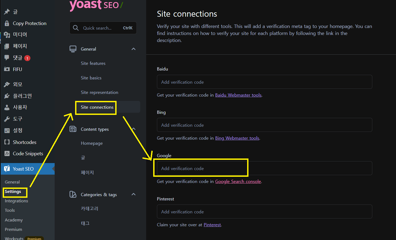Collapse the Categories & tags chevron
This screenshot has width=396, height=240.
134,194
